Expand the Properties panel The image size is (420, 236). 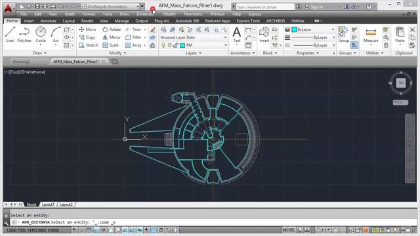click(x=308, y=53)
